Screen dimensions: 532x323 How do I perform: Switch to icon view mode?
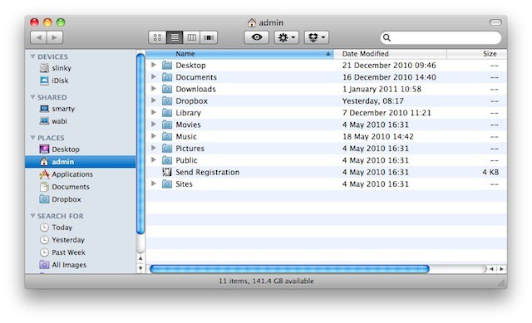(x=157, y=37)
